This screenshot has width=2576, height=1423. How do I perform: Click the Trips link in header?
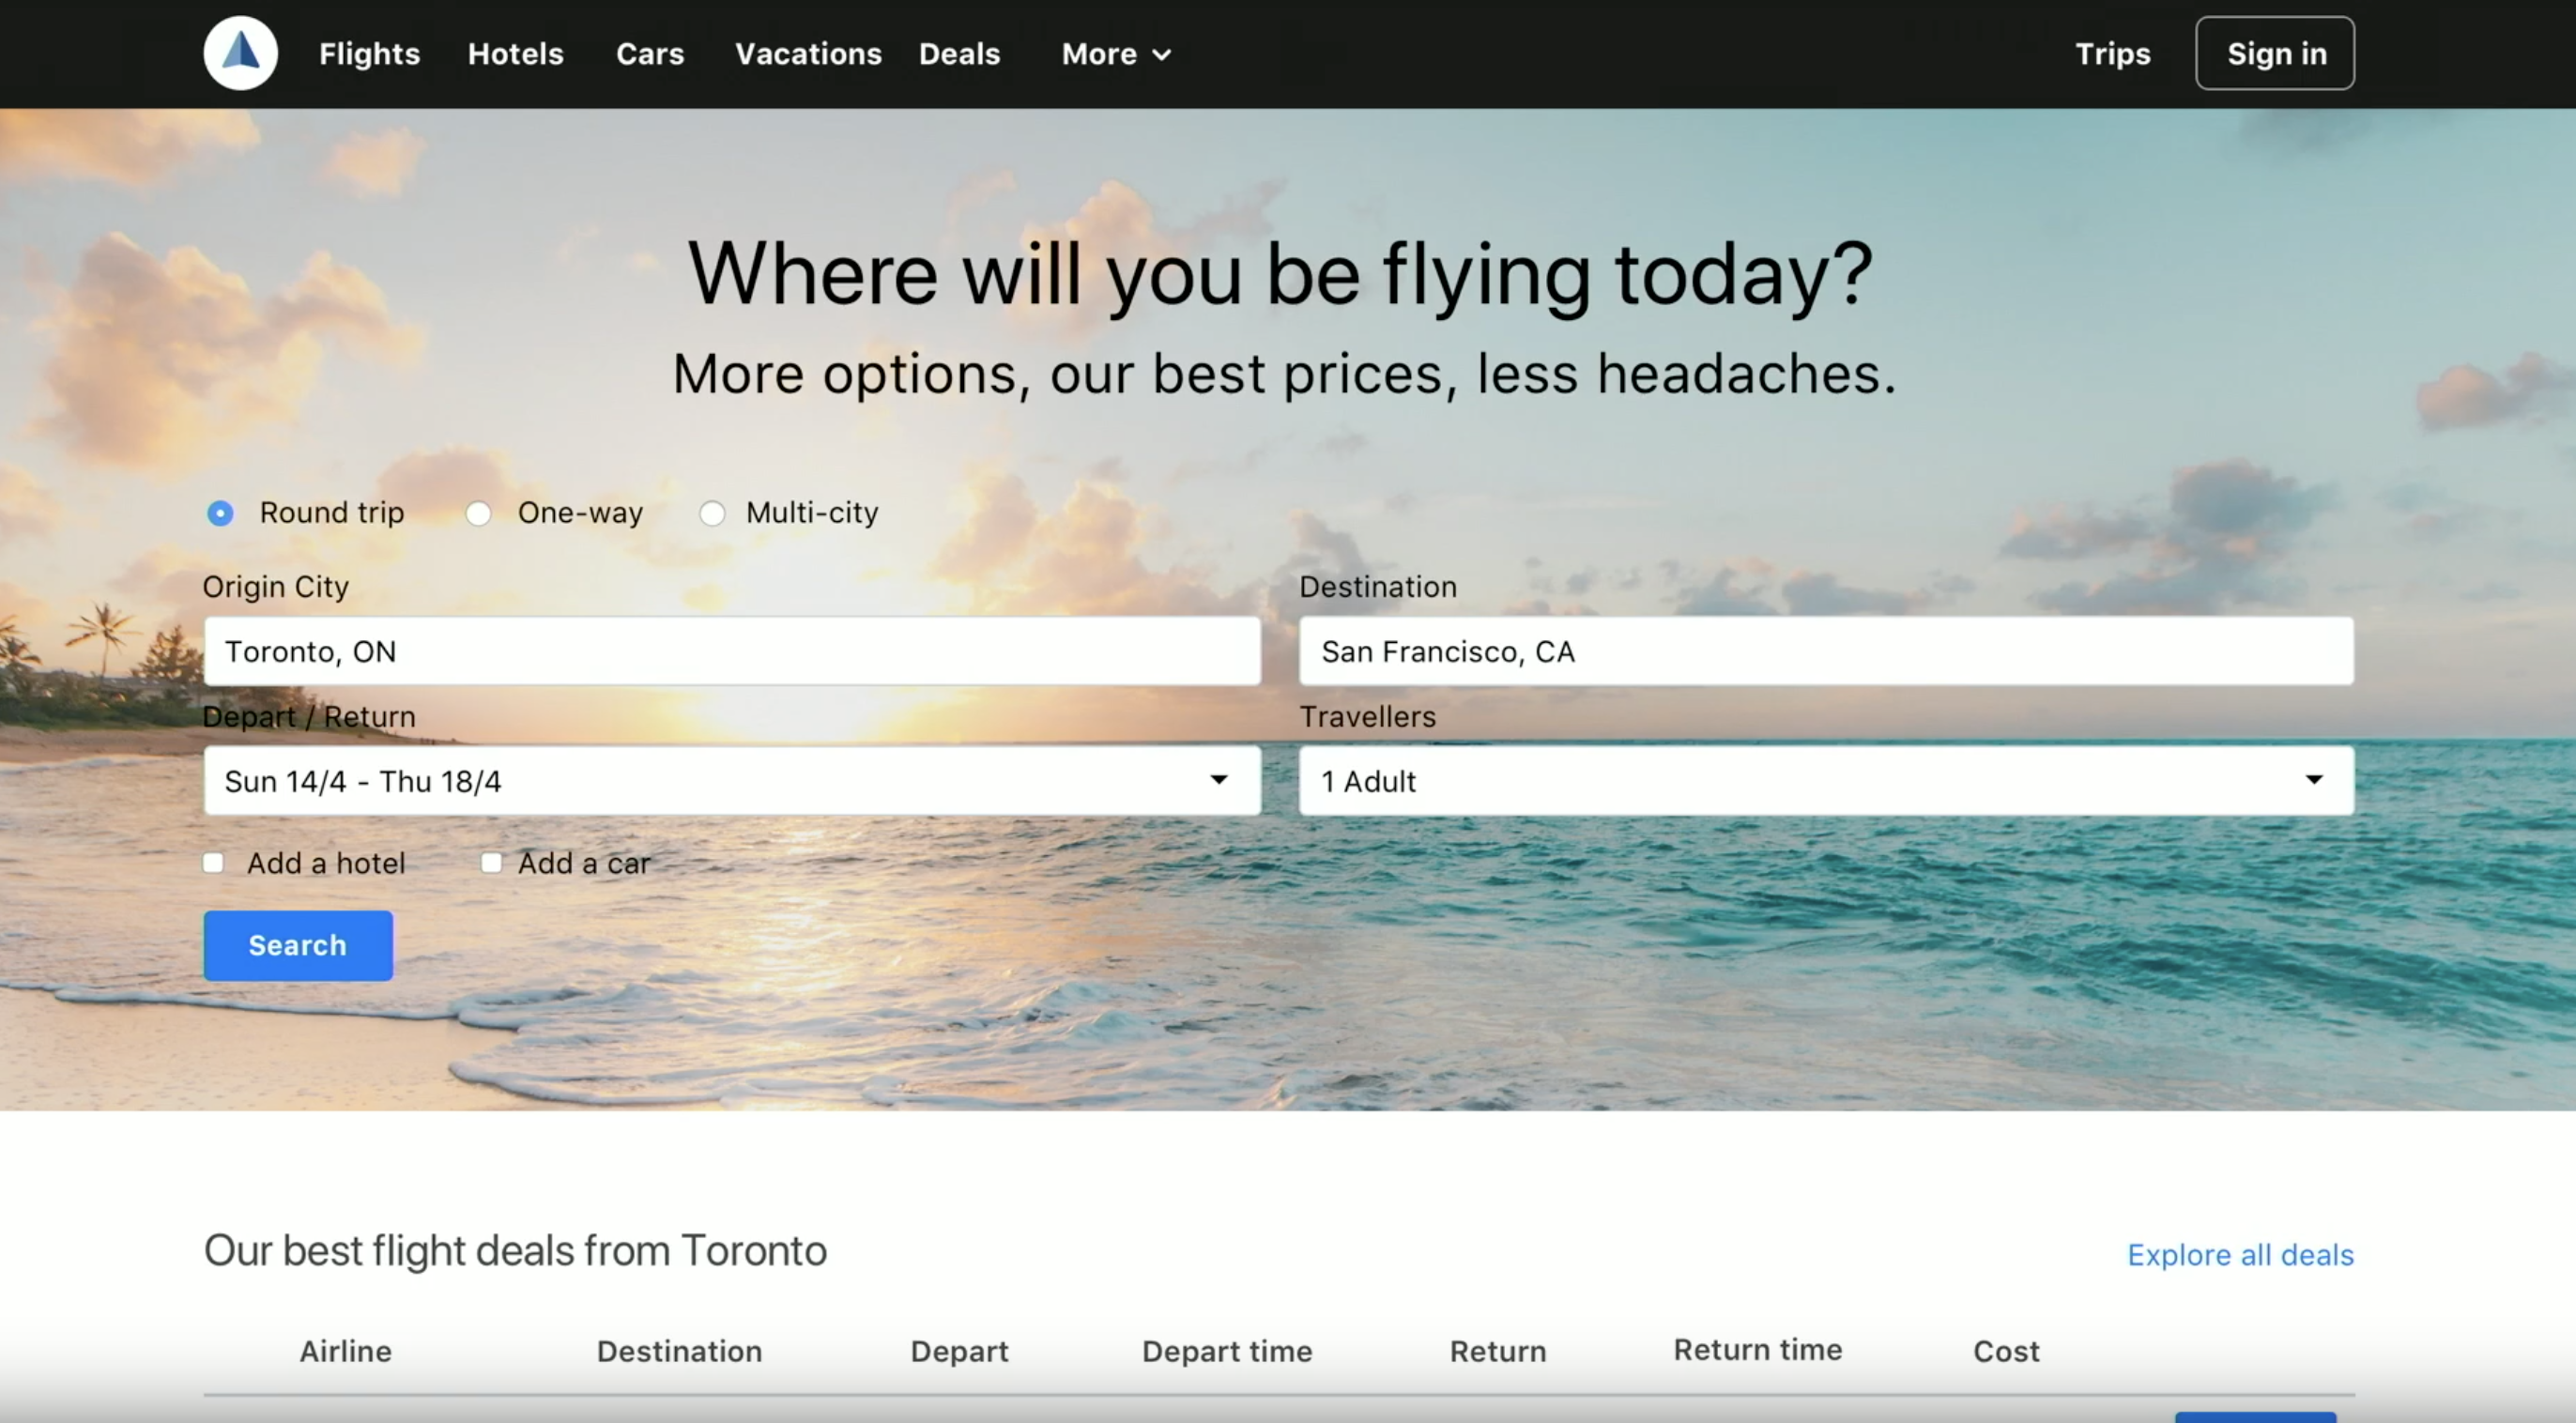(x=2112, y=54)
